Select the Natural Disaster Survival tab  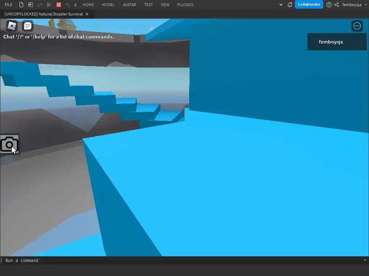(x=44, y=14)
